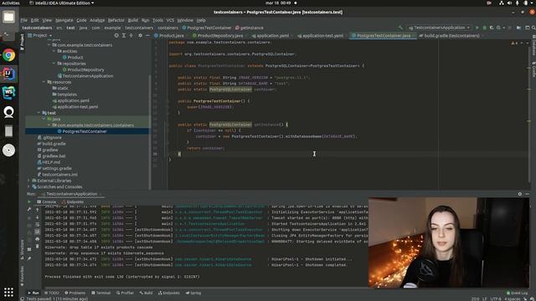Toggle the Favorites tool window stripe button

click(23, 277)
